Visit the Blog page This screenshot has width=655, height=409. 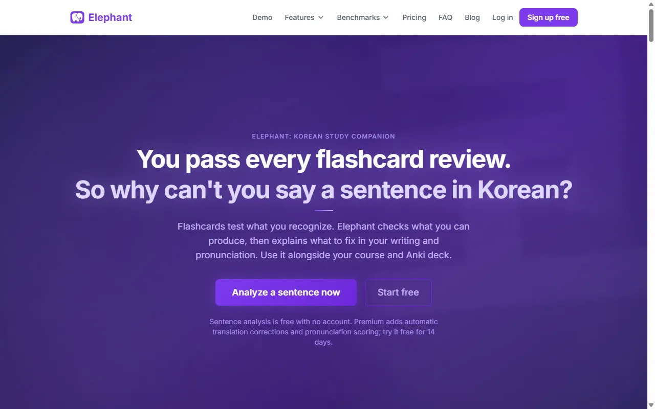point(472,17)
